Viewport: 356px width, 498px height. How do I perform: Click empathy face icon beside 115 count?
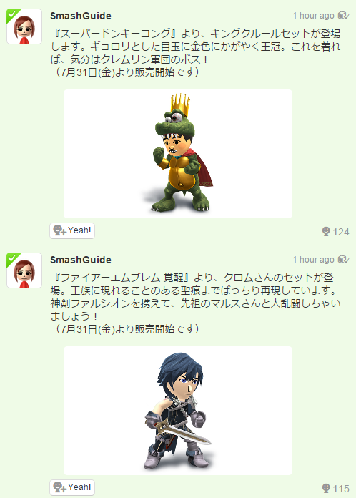tap(326, 488)
